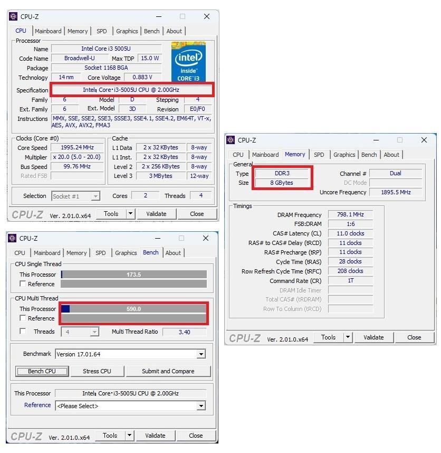
Task: Go to Bench tab in the CPU window
Action: [x=152, y=31]
